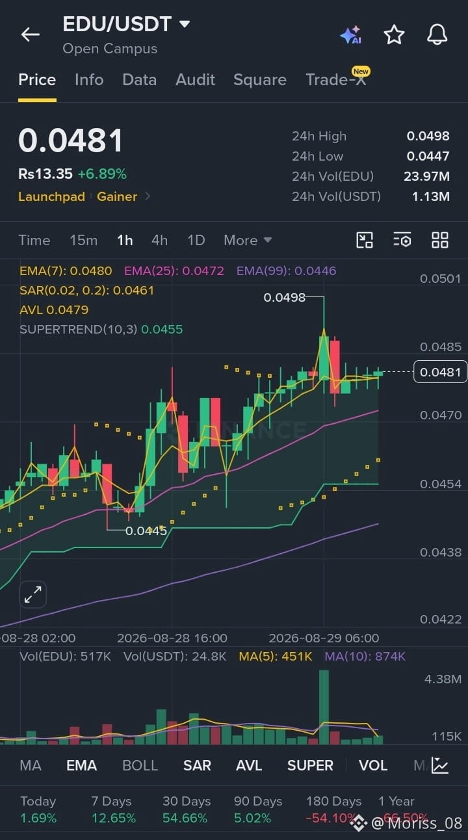Toggle the SUPER indicator
Image resolution: width=468 pixels, height=840 pixels.
(x=310, y=765)
